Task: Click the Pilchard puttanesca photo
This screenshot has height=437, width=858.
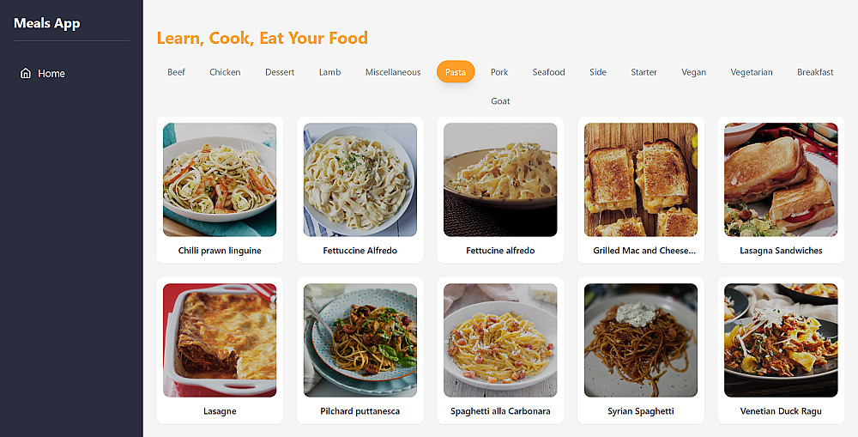Action: (x=360, y=340)
